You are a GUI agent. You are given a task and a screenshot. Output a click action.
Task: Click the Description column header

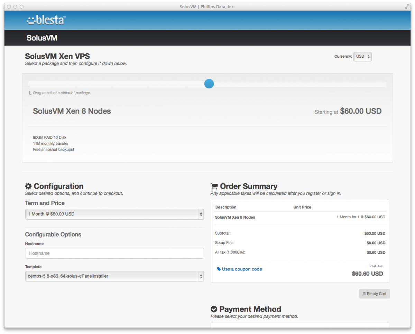226,207
